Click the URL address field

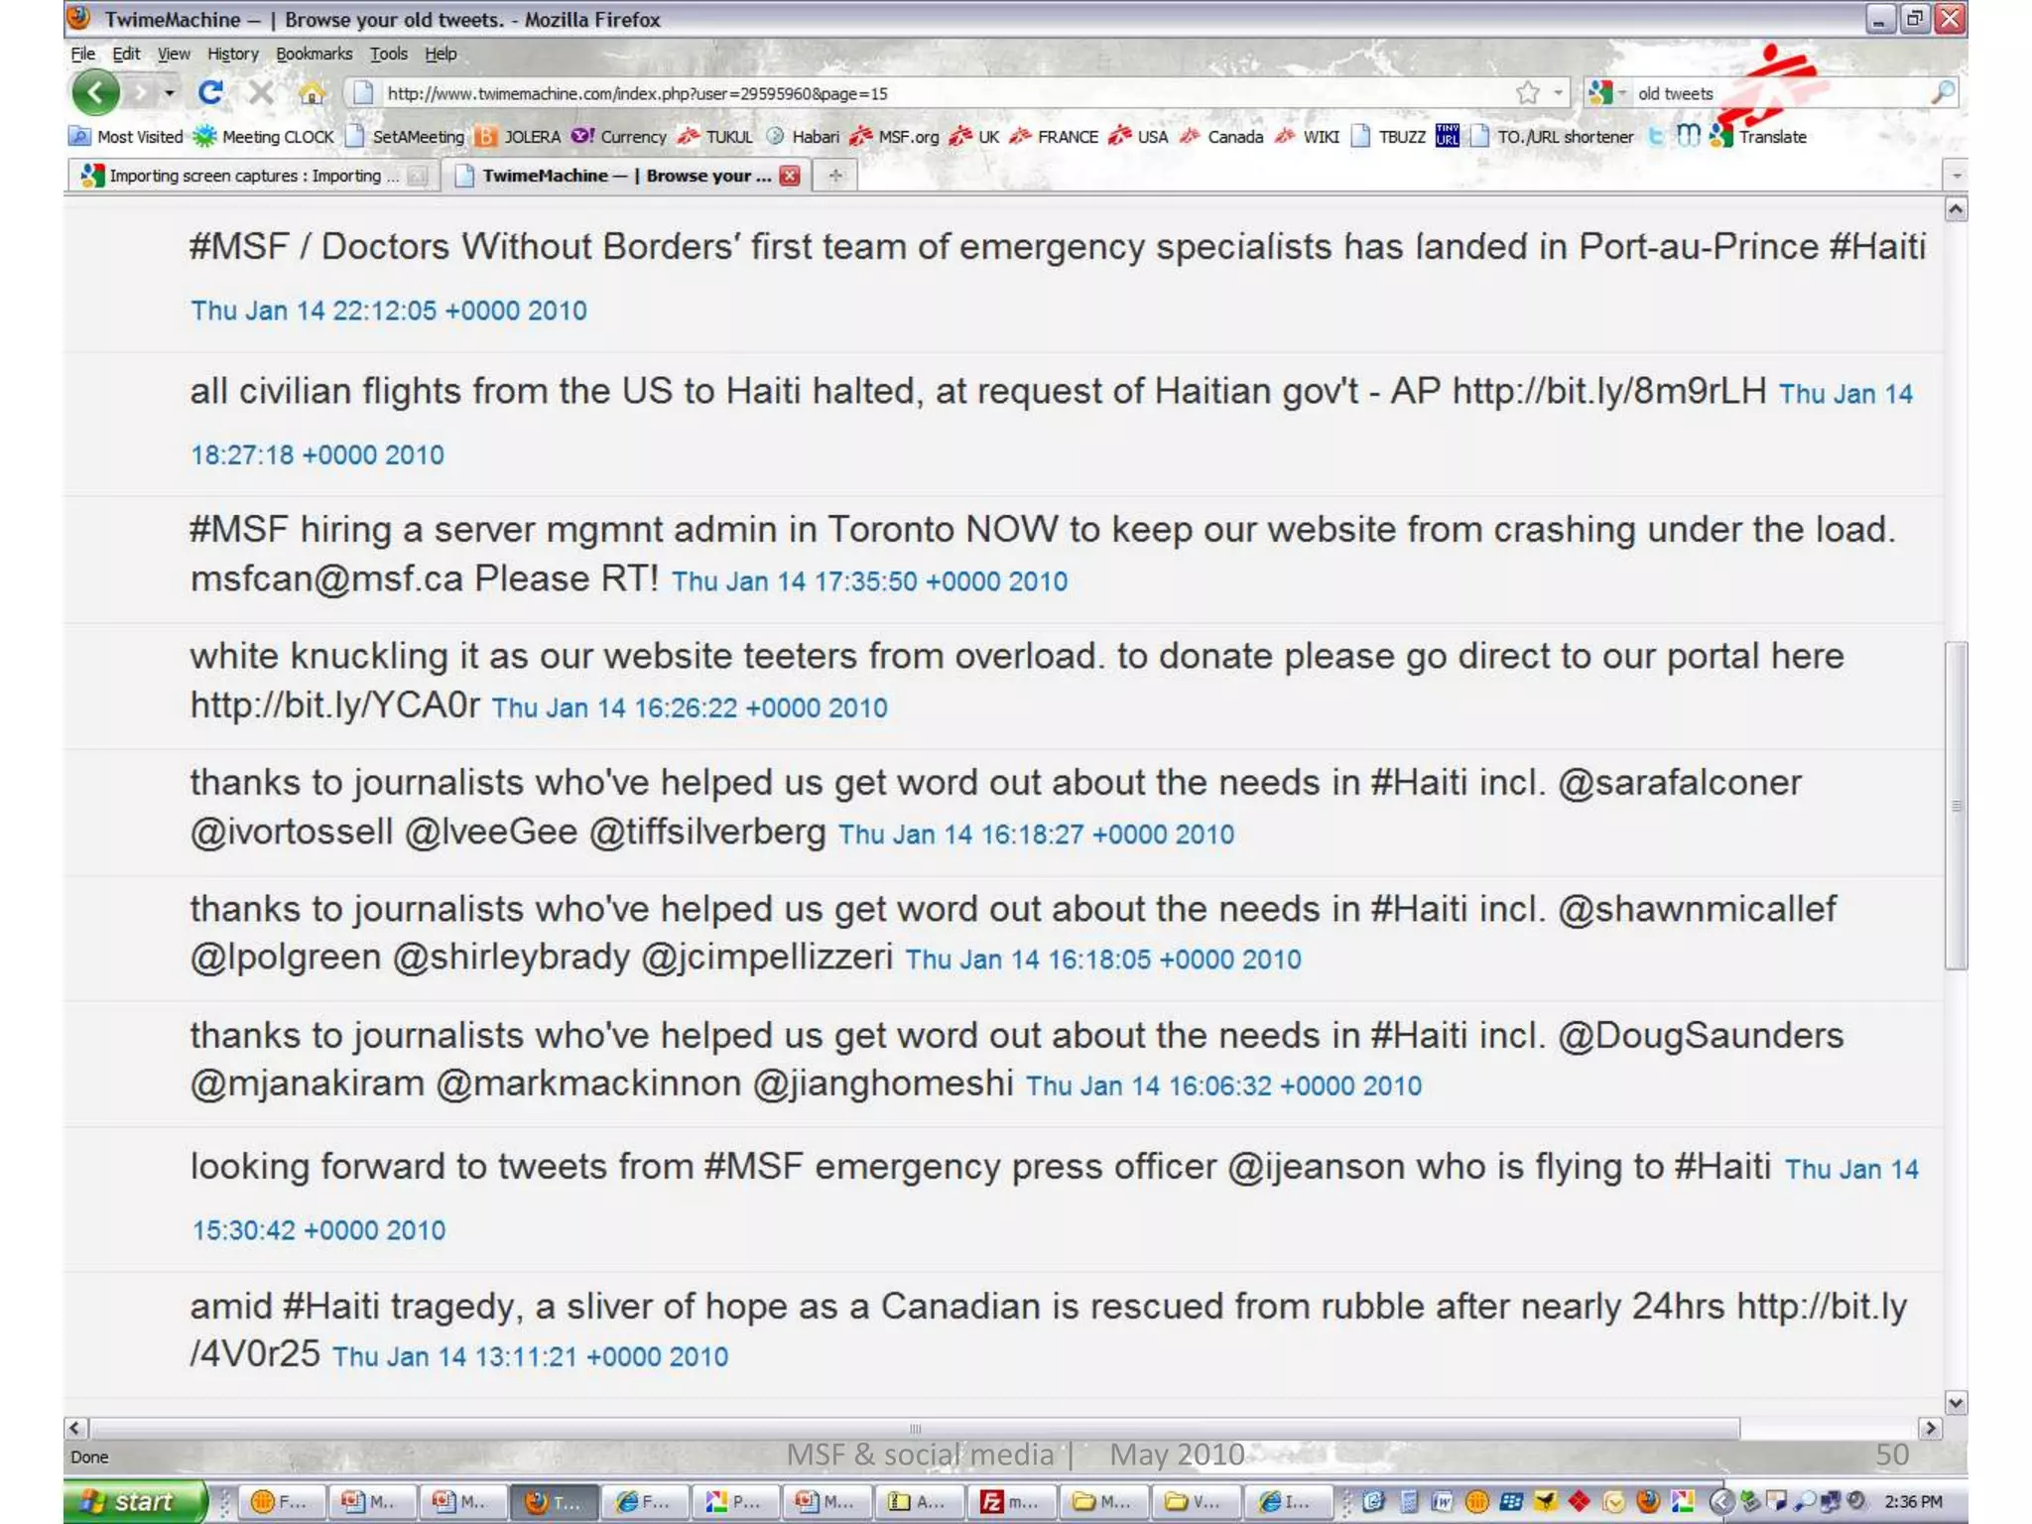coord(943,93)
